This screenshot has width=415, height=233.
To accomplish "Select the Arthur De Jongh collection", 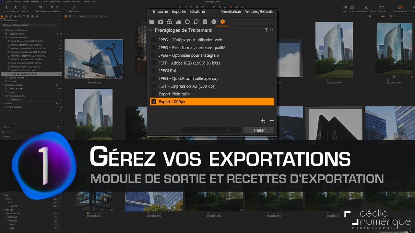I will 16,89.
